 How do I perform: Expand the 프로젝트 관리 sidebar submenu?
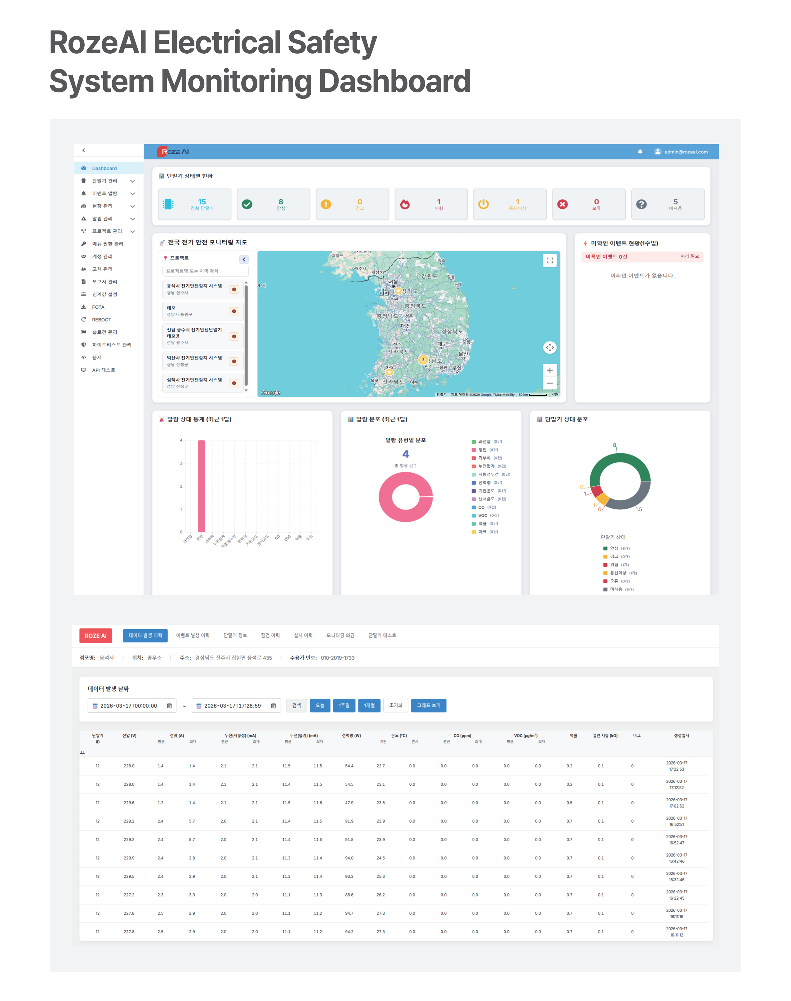click(132, 231)
